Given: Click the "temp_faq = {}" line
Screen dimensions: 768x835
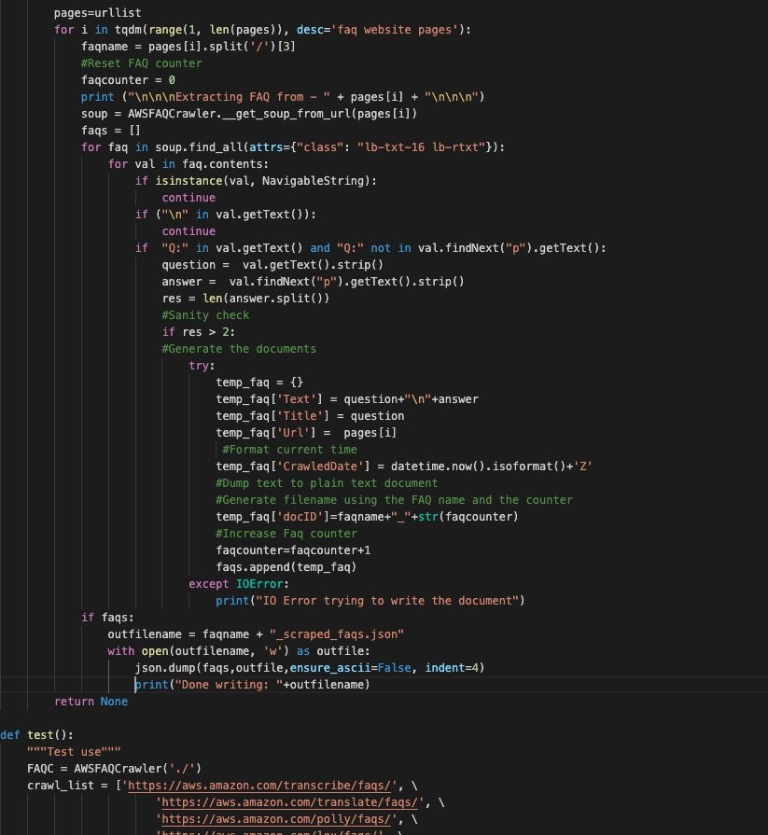Looking at the screenshot, I should (259, 383).
